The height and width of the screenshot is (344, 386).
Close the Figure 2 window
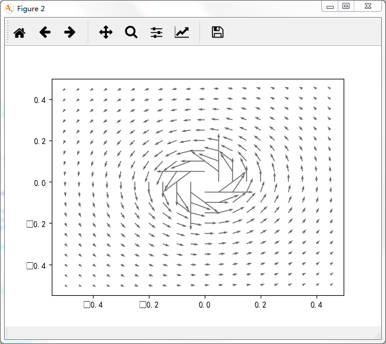coord(368,6)
